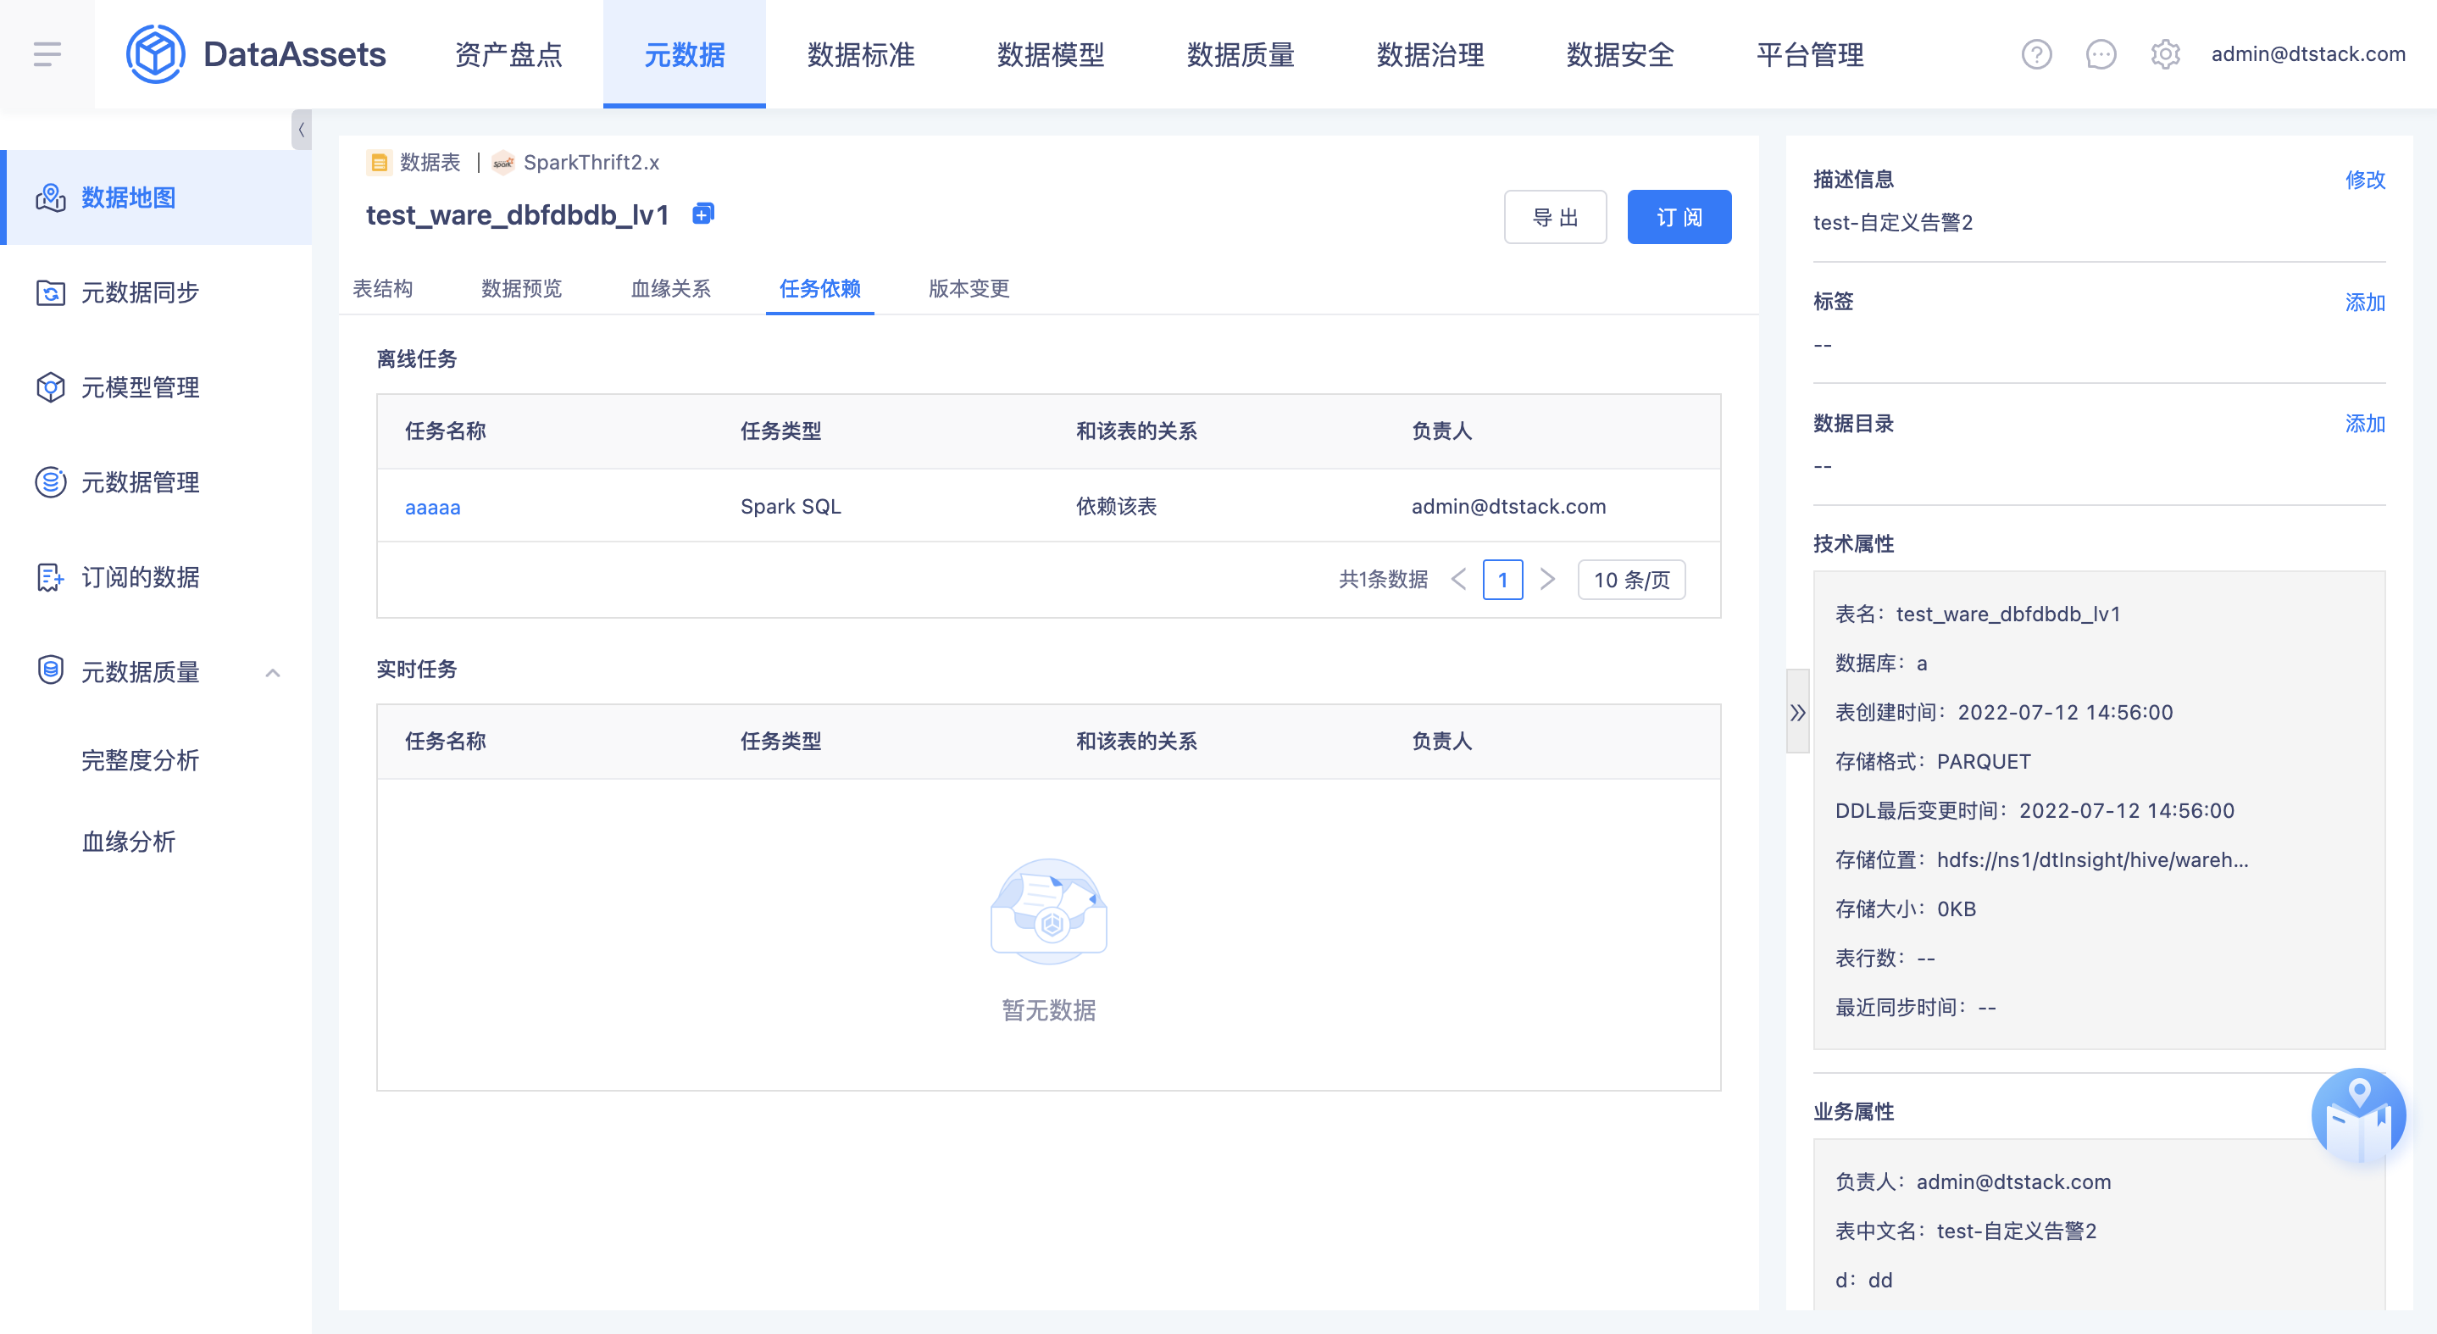Click 修改 next to 描述信息
Viewport: 2437px width, 1334px height.
2365,180
